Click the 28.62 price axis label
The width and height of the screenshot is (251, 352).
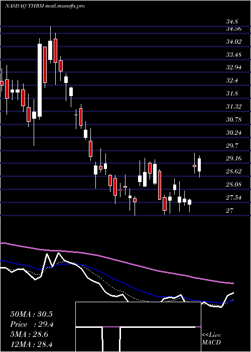[x=234, y=171]
